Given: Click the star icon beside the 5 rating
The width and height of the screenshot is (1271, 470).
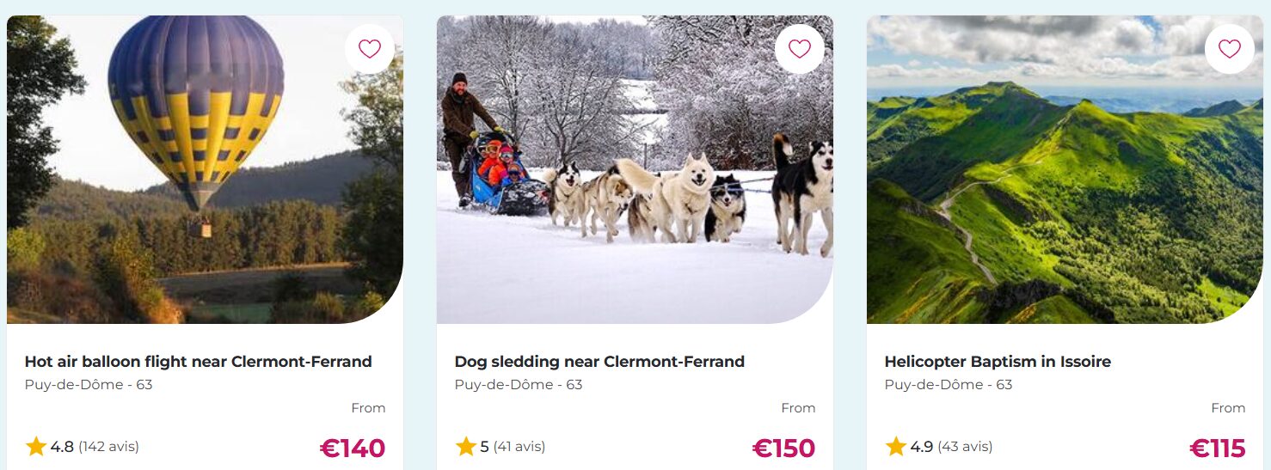Looking at the screenshot, I should [x=466, y=446].
